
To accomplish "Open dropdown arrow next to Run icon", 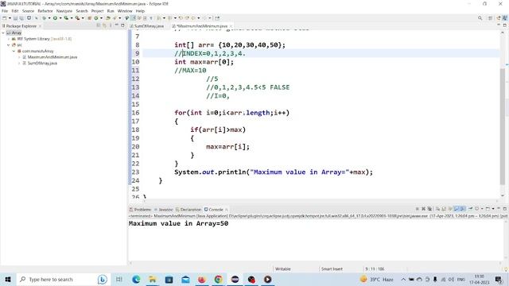I will (60, 18).
